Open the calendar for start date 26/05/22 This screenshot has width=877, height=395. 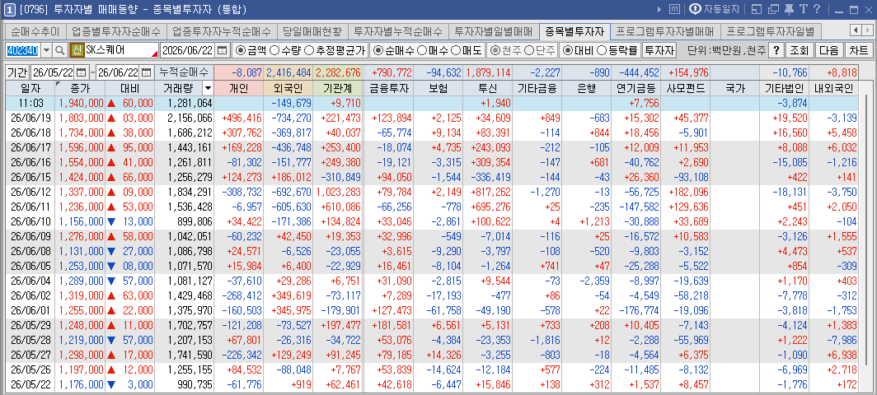click(82, 72)
